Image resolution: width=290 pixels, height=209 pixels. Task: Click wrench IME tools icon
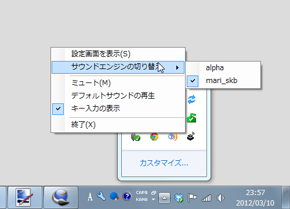101,196
